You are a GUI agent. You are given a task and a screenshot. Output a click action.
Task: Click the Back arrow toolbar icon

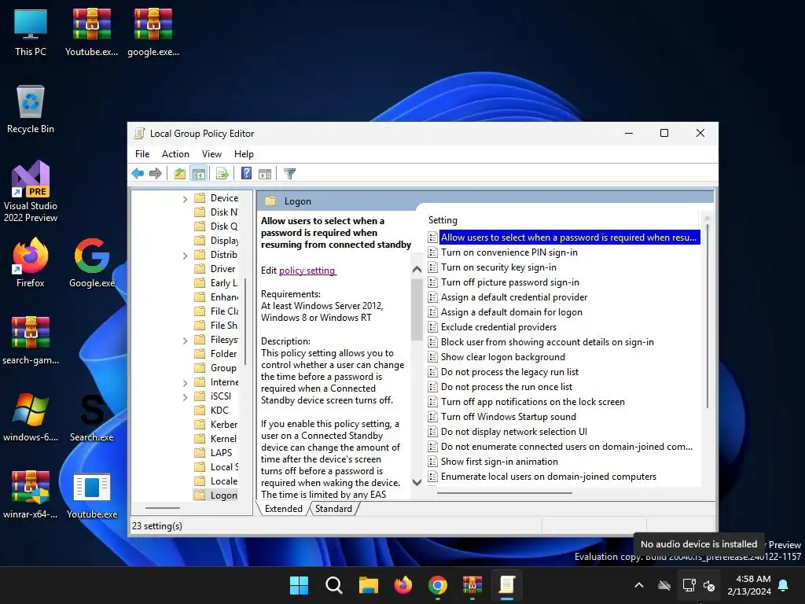tap(138, 174)
